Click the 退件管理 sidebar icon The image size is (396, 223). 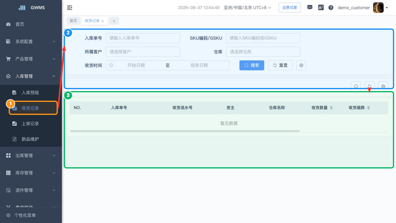coord(8,190)
